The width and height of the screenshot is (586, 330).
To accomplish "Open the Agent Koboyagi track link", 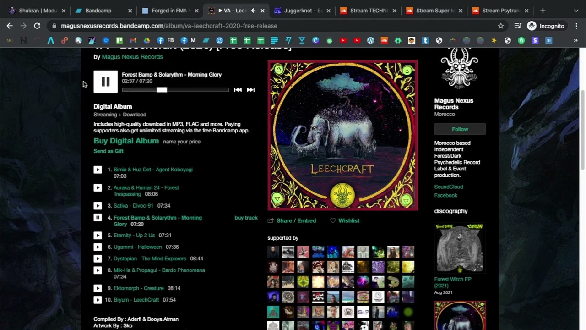I will pyautogui.click(x=153, y=170).
